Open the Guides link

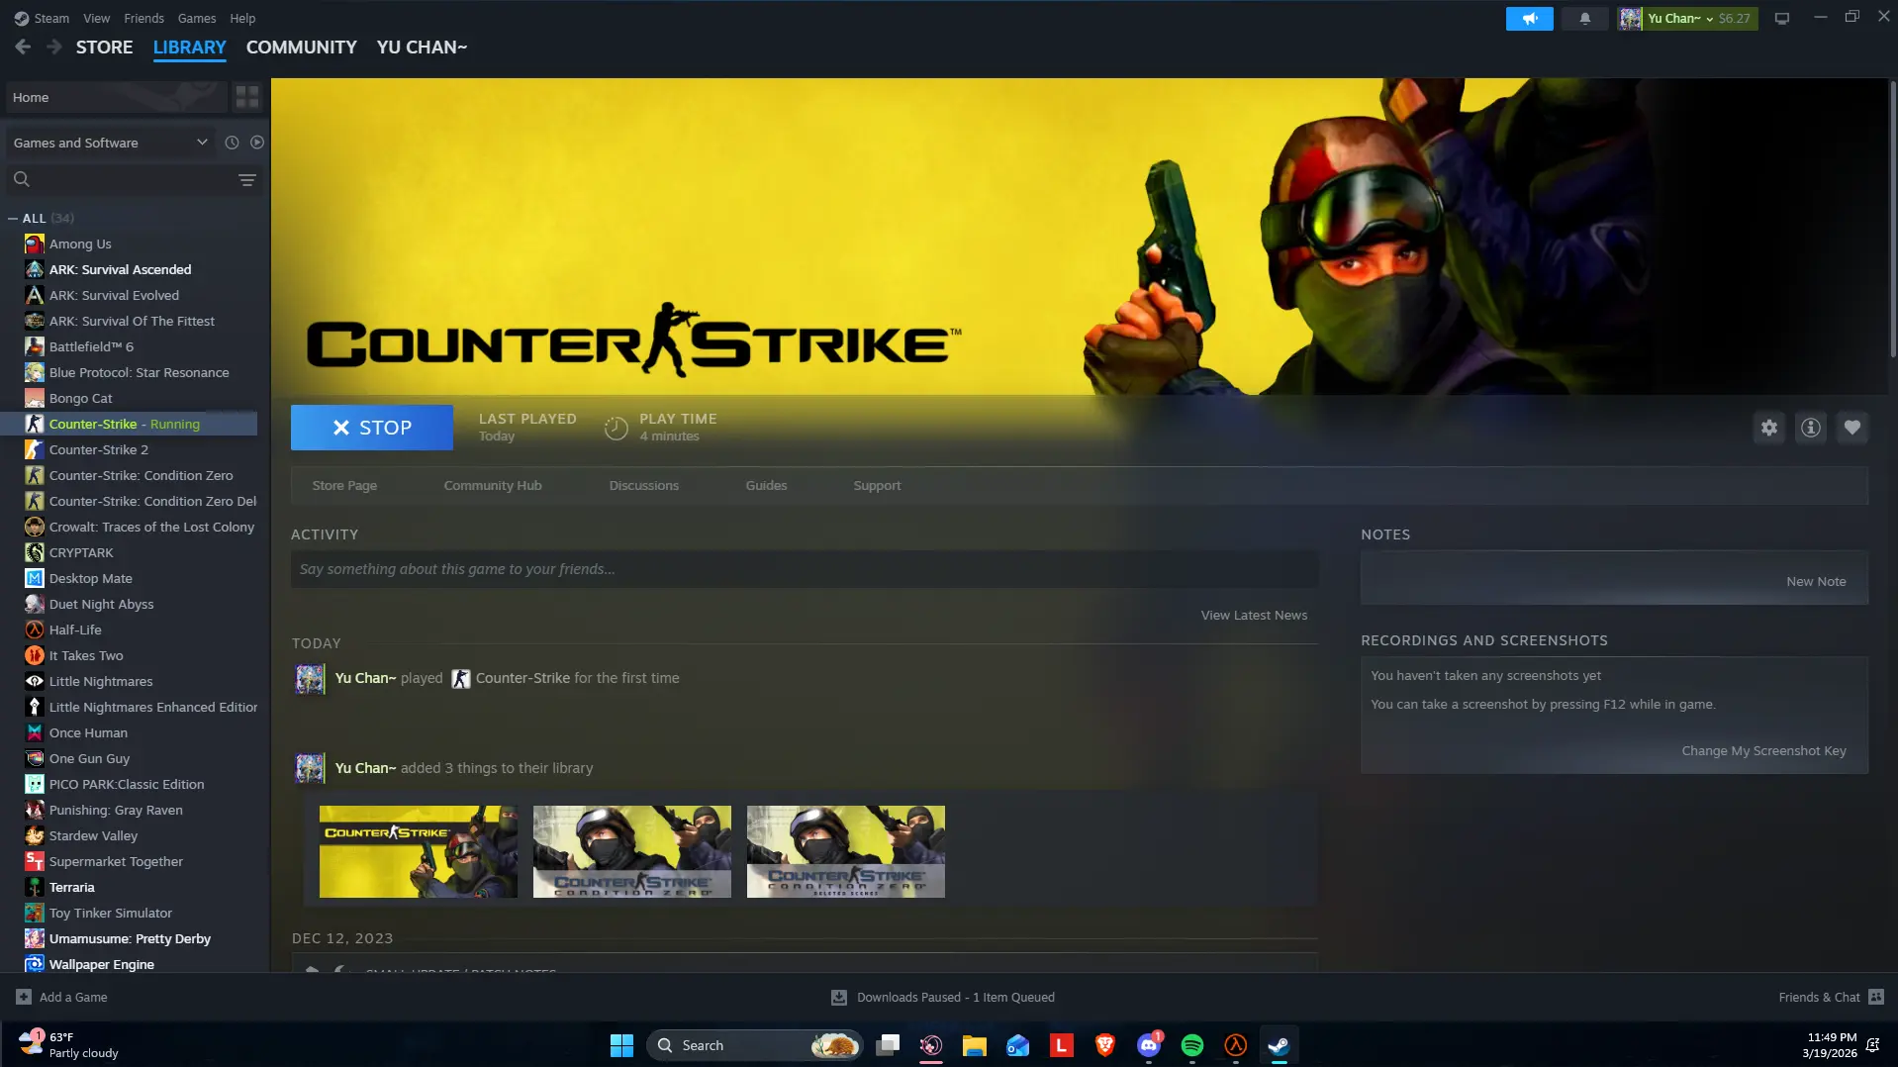(766, 485)
